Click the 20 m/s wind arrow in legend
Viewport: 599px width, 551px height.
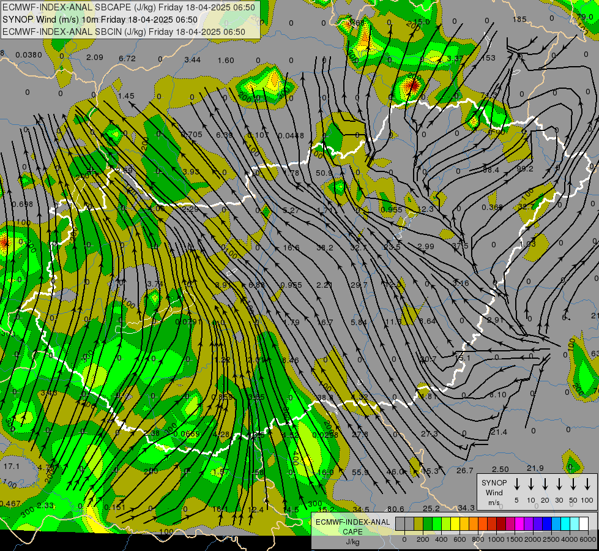tap(545, 484)
